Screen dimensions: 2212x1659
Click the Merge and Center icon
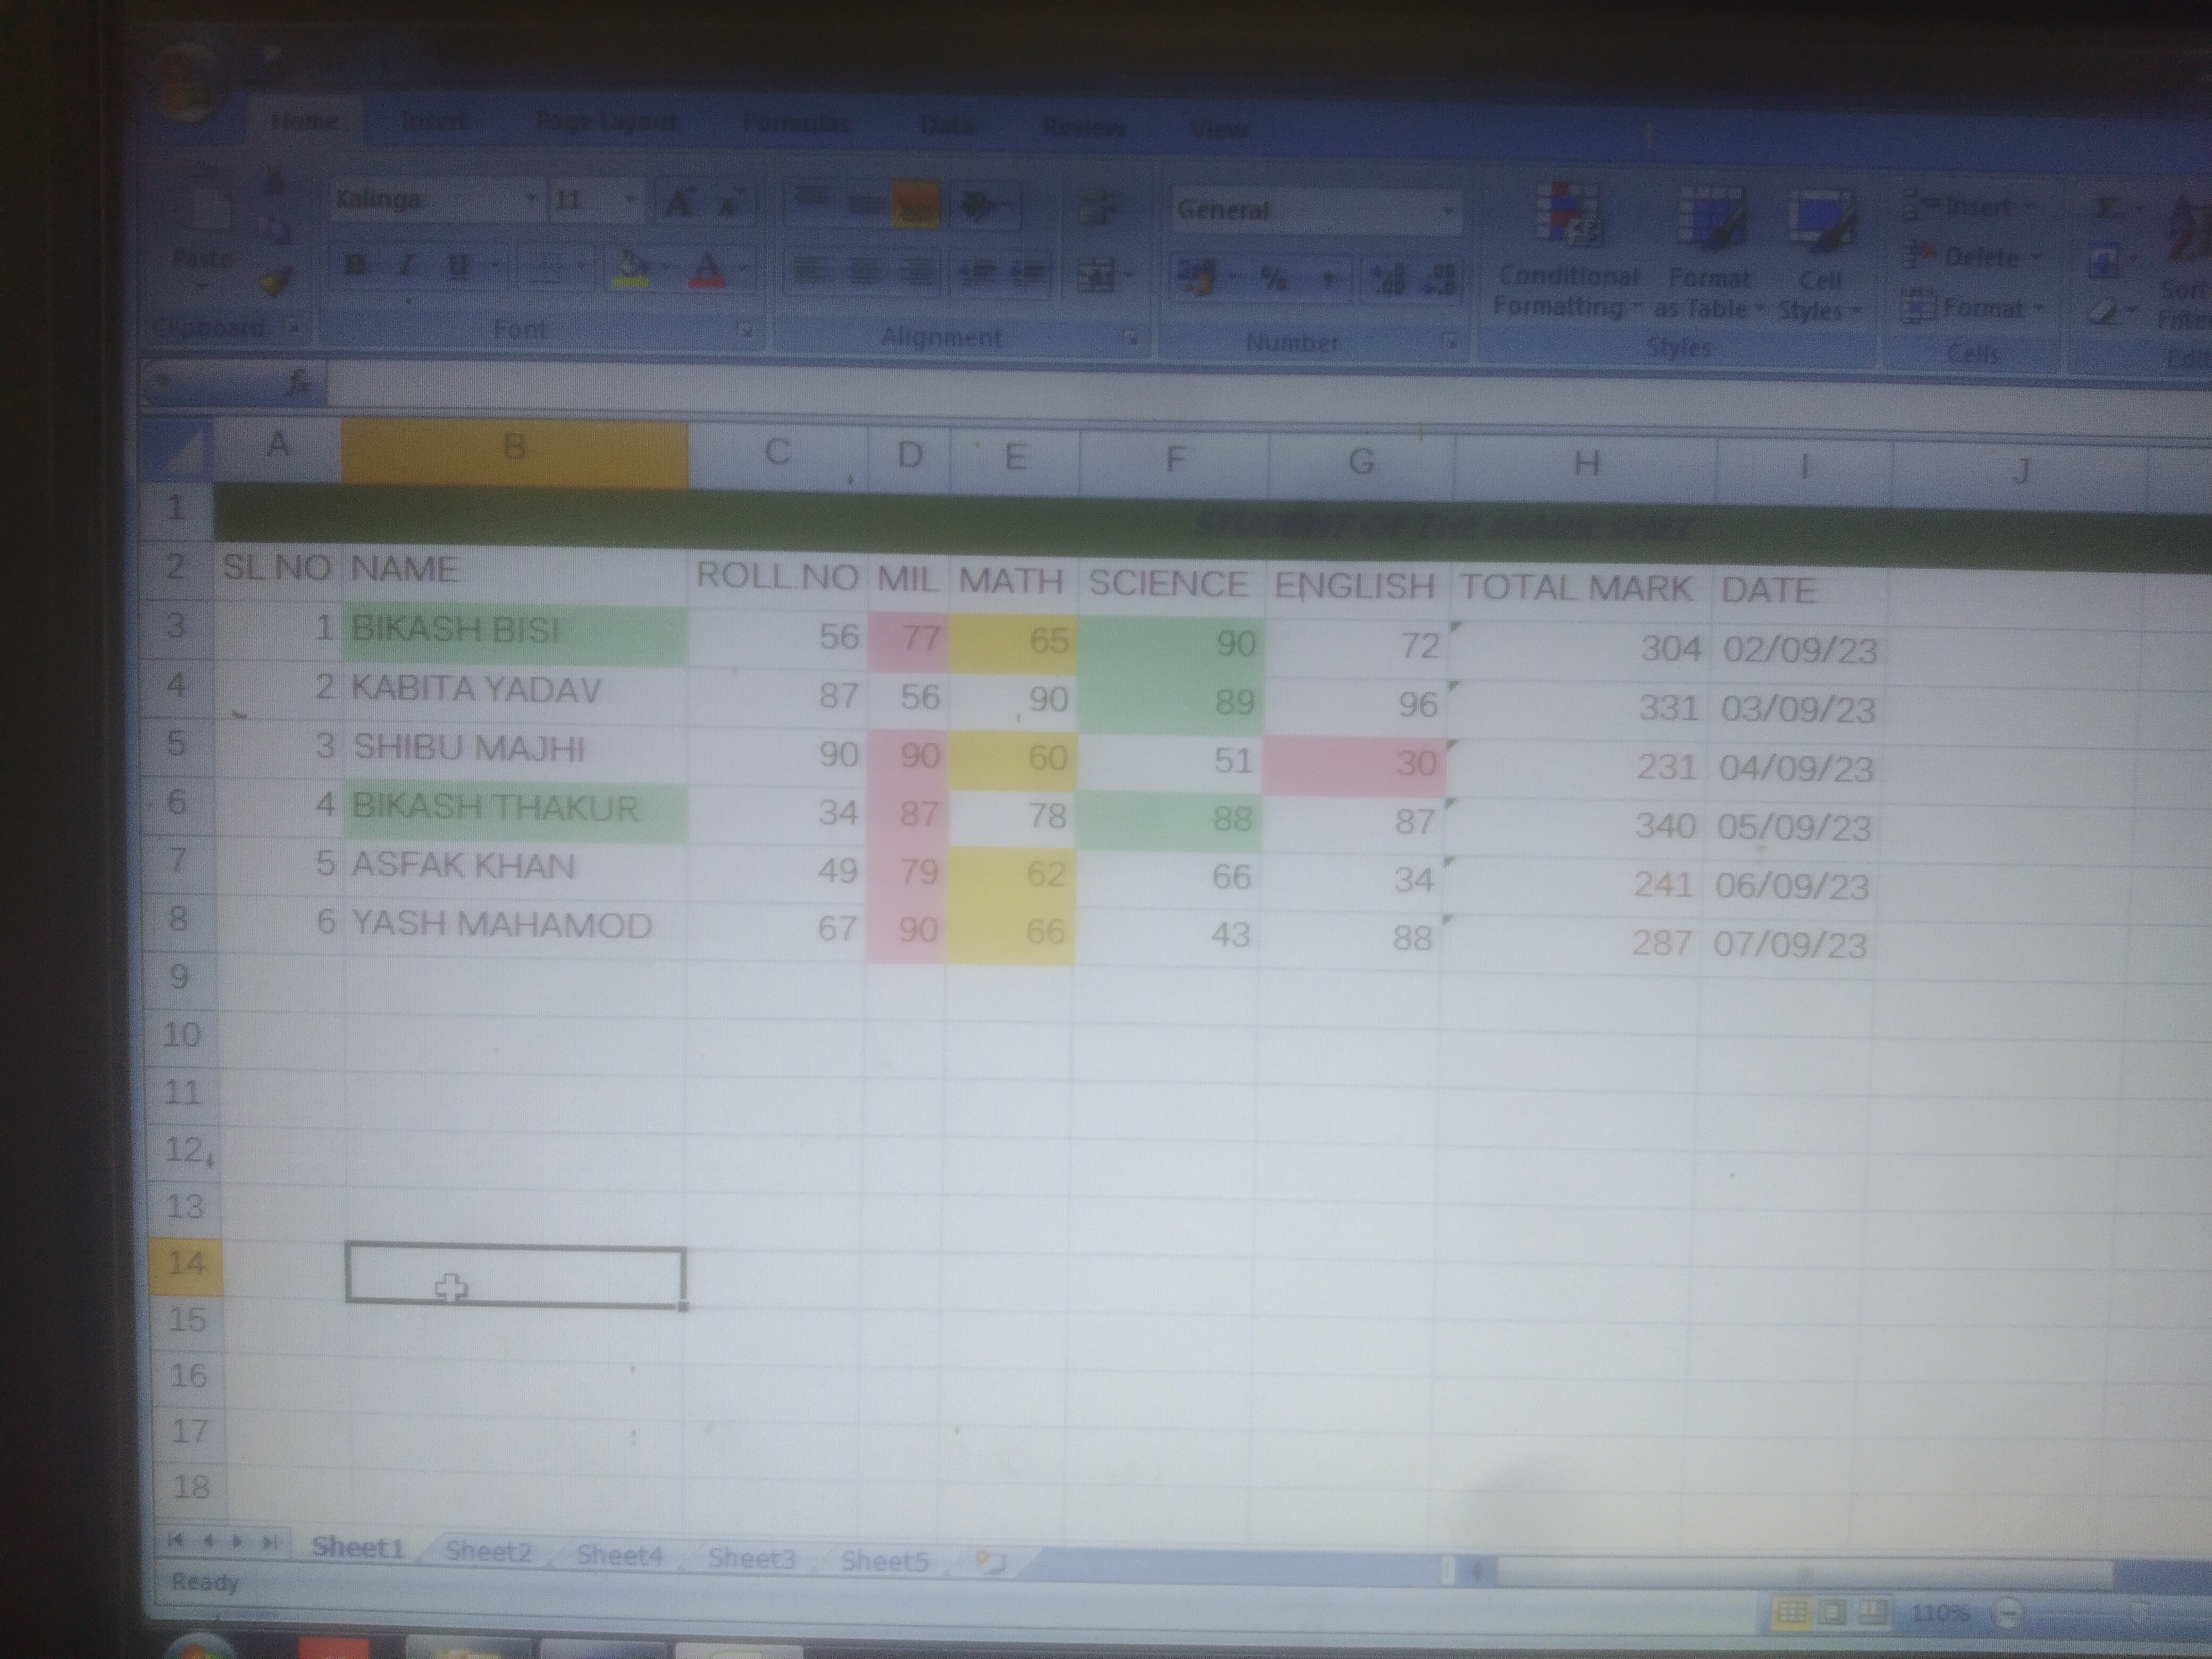1095,274
